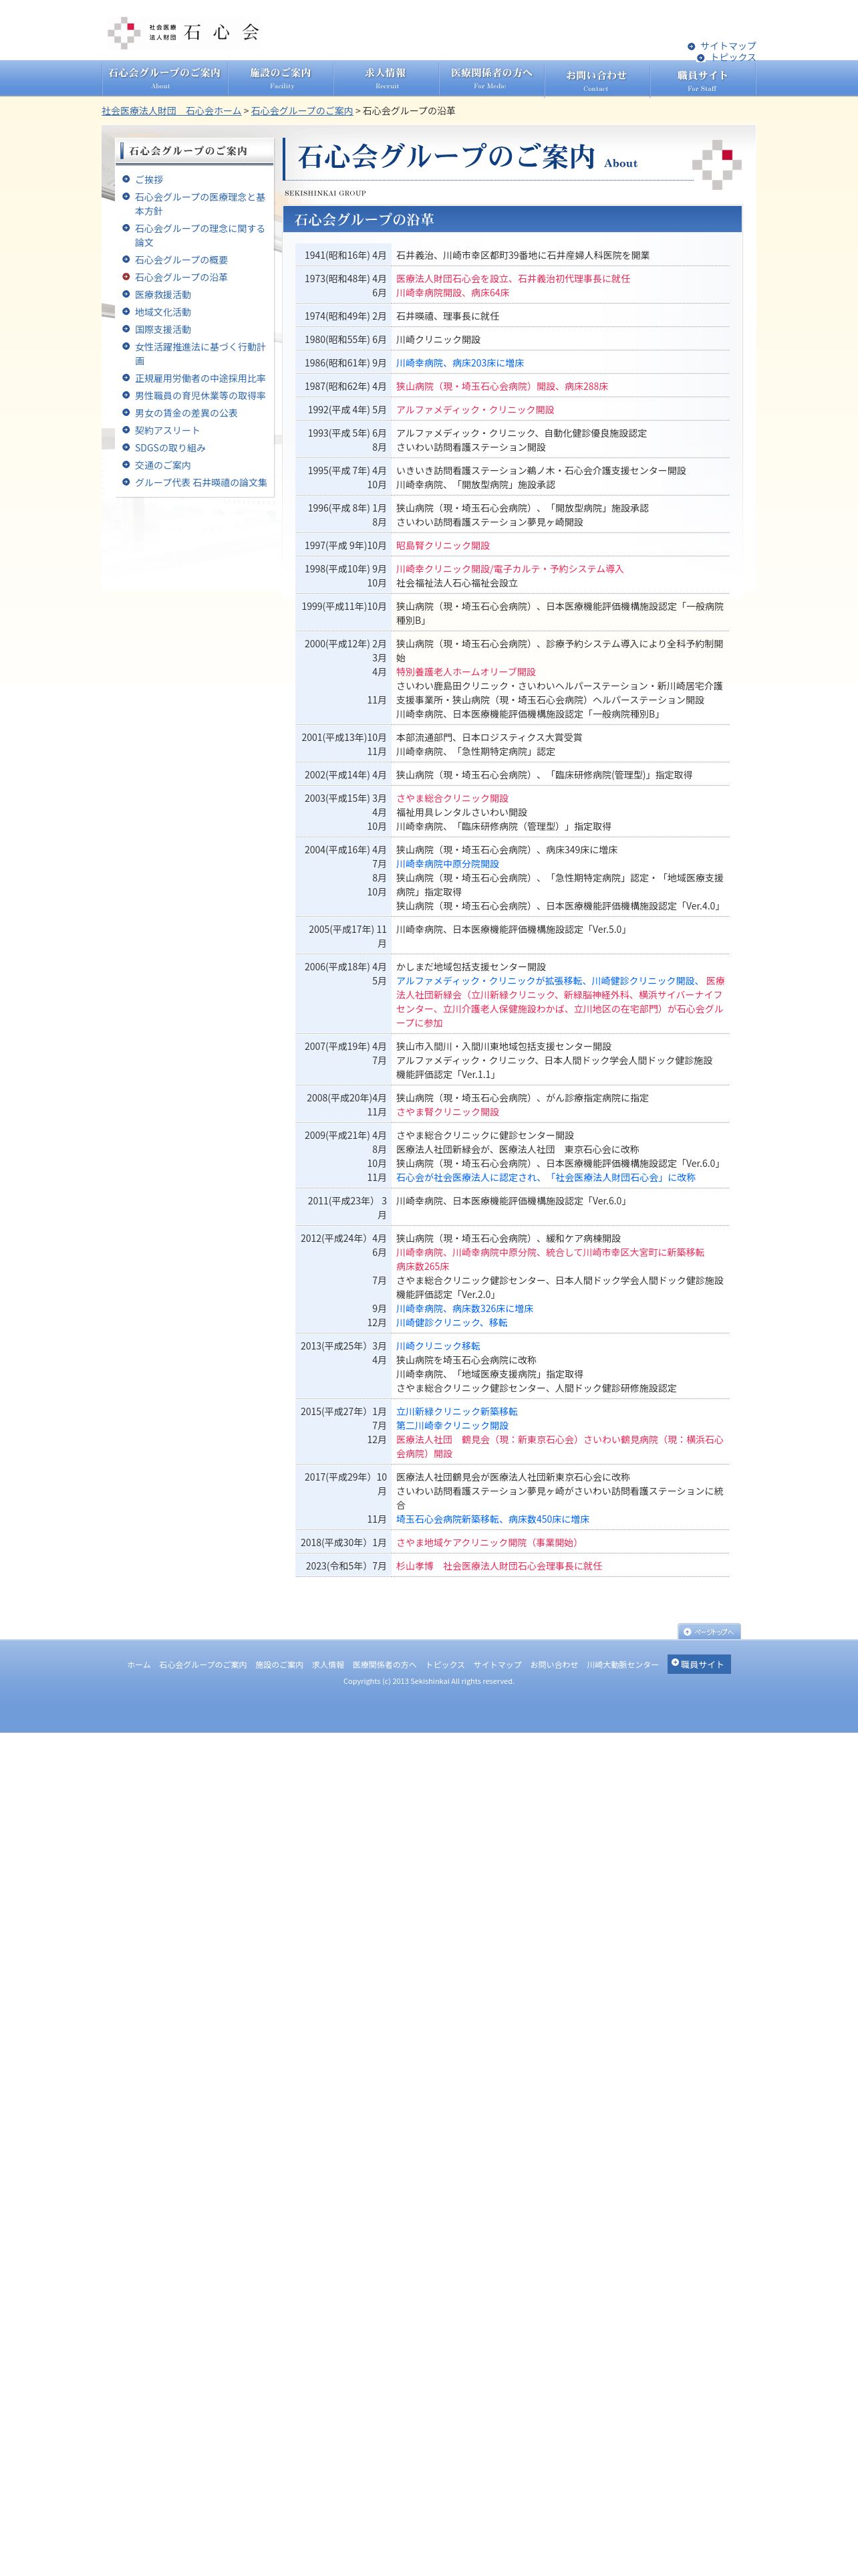Open sidebar link 石心会グループの概要
This screenshot has height=2576, width=858.
point(181,260)
